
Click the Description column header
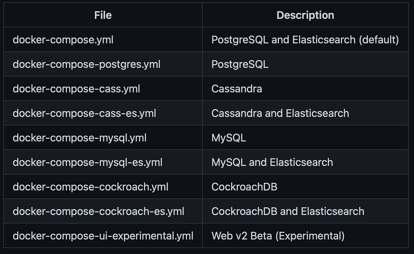[305, 15]
